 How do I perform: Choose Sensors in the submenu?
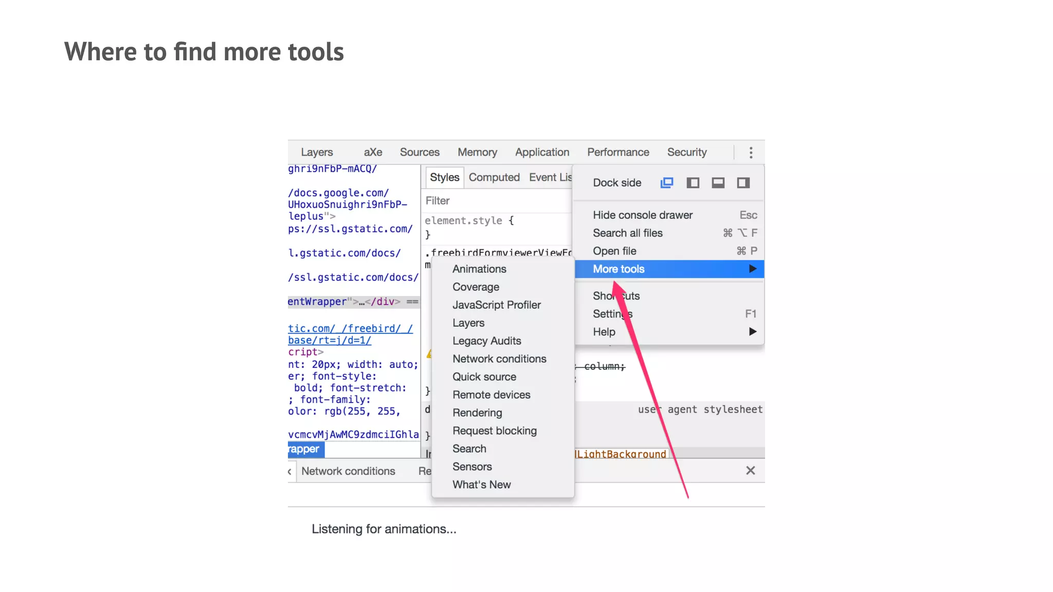[503, 467]
